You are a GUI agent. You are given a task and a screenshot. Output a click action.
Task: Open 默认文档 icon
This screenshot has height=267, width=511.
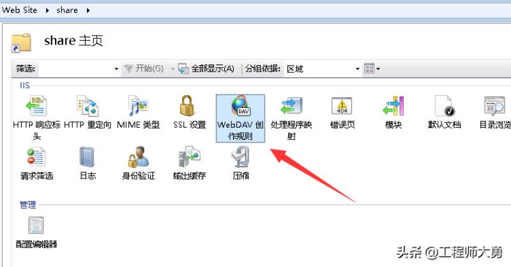click(444, 106)
